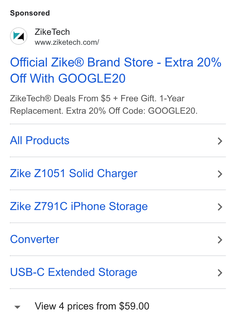236x325 pixels.
Task: Click 'Off With GOOGLE20' in the blue headline
Action: (x=68, y=78)
